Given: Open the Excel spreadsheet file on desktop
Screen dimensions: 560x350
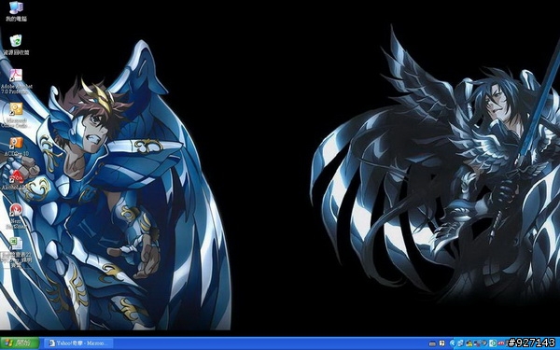Looking at the screenshot, I should tap(16, 252).
